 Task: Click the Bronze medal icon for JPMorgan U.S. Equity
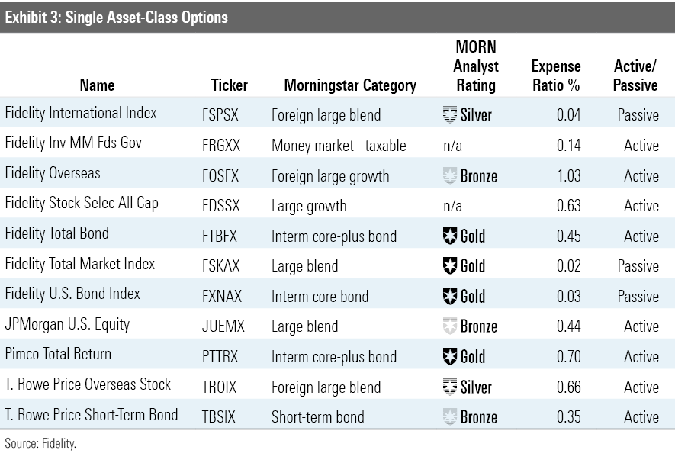coord(450,326)
